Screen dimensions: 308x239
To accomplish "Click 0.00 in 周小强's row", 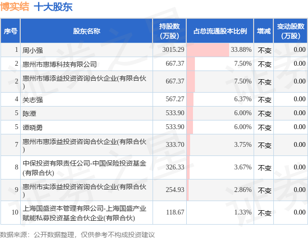I will 299,49.
